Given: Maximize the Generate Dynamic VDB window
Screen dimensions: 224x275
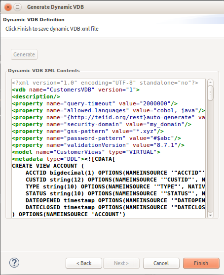Looking at the screenshot, I should [x=17, y=7].
